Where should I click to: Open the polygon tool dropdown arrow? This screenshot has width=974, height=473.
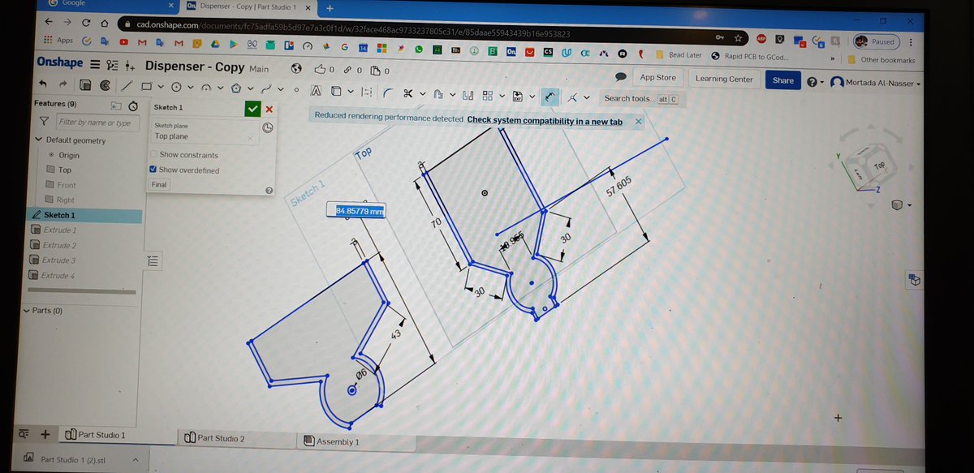pyautogui.click(x=250, y=88)
